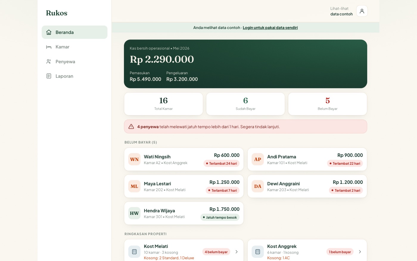Click Kosong: 2 Standard, 1 Deluxe text
417x261 pixels.
point(169,258)
